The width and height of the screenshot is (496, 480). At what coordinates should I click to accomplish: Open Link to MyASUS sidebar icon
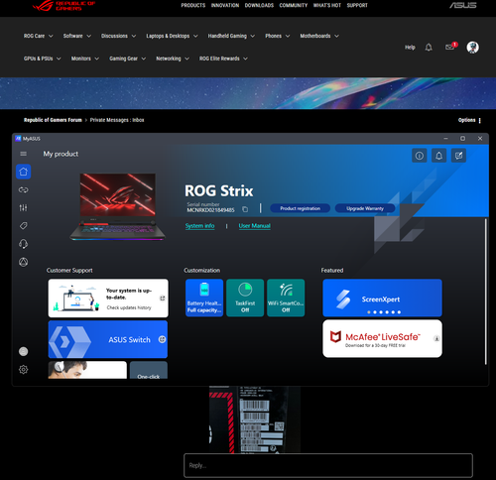pyautogui.click(x=23, y=189)
